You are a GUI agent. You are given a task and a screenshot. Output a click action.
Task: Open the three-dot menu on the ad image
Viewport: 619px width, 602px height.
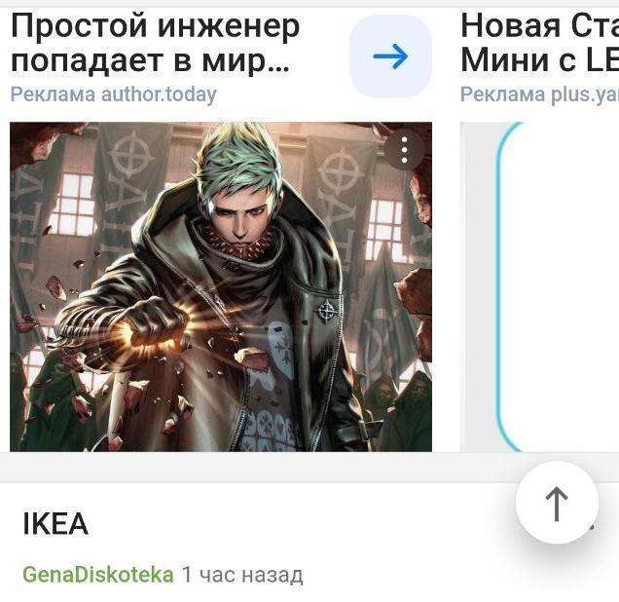coord(404,150)
